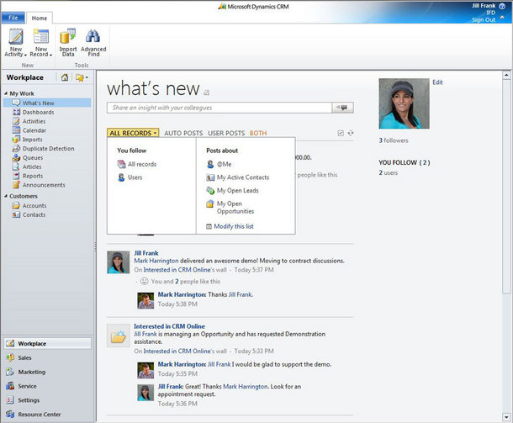Collapse the Customers section
The image size is (513, 423).
click(x=6, y=196)
